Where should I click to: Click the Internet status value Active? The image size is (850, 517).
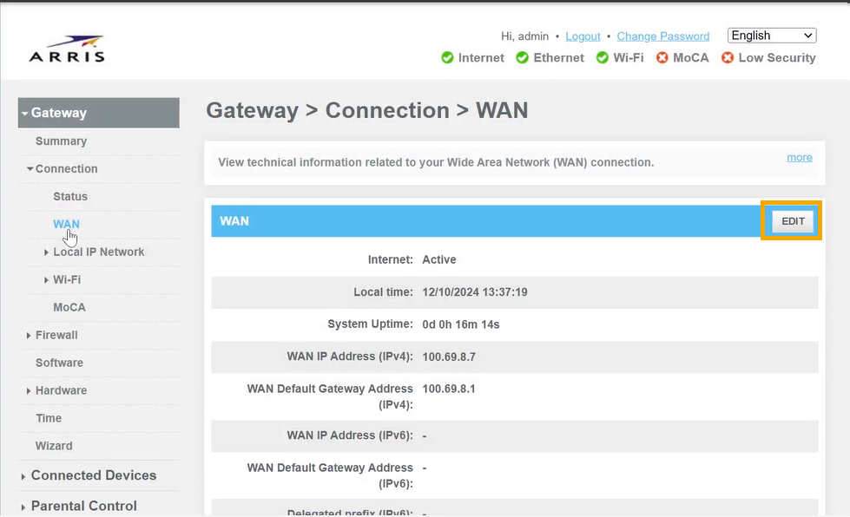pos(439,260)
